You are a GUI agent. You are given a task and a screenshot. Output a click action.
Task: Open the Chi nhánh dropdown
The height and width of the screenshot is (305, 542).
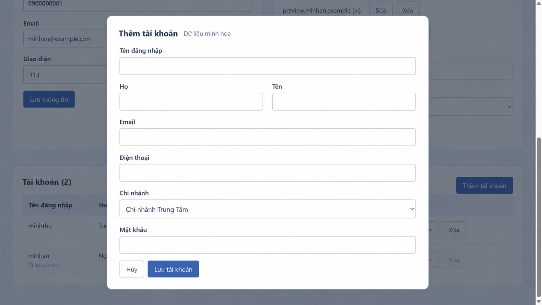[267, 209]
